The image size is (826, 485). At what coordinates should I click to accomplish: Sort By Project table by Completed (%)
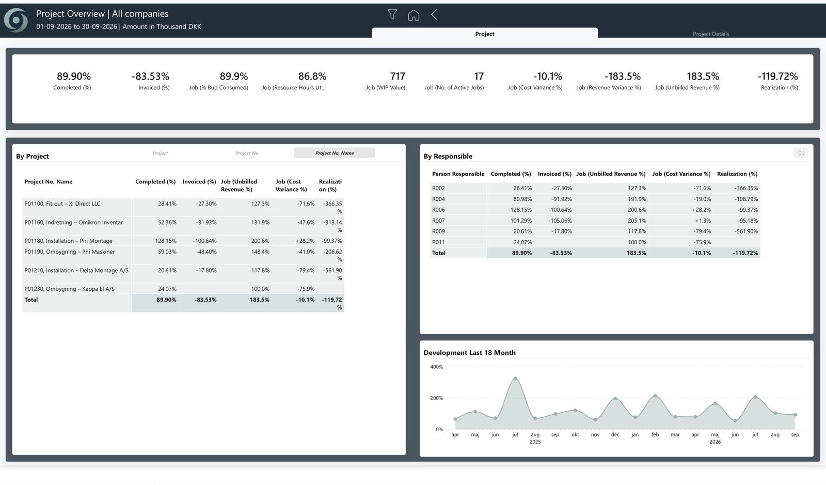[155, 182]
